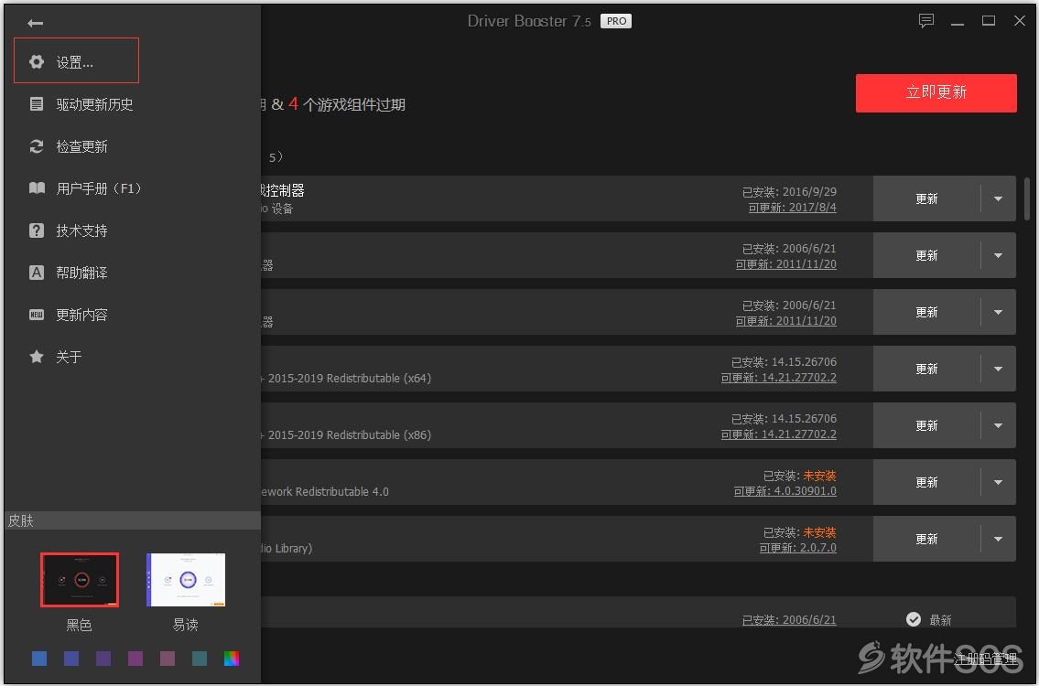
Task: Open 用户手册（F1）menu entry
Action: pos(99,188)
